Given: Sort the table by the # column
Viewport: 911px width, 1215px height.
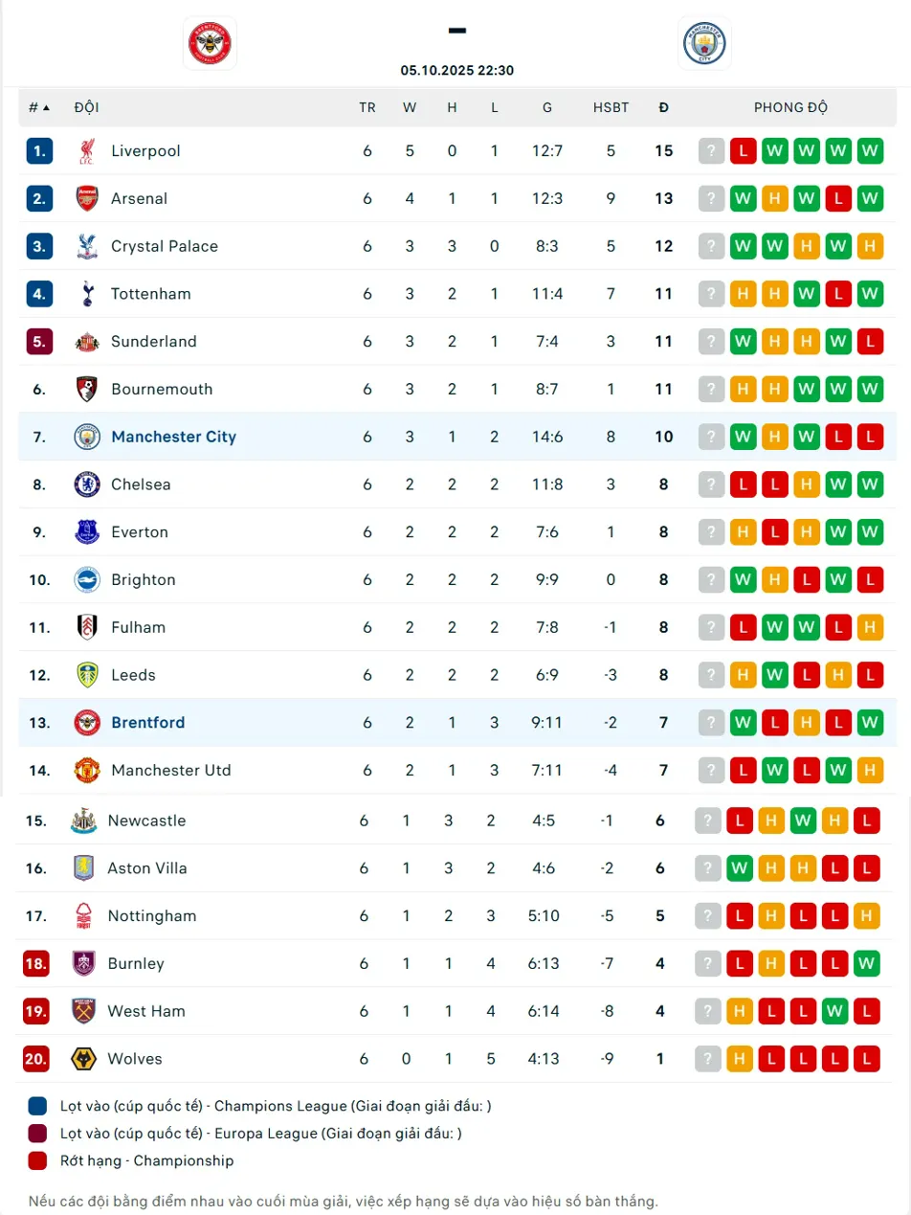Looking at the screenshot, I should pos(38,107).
